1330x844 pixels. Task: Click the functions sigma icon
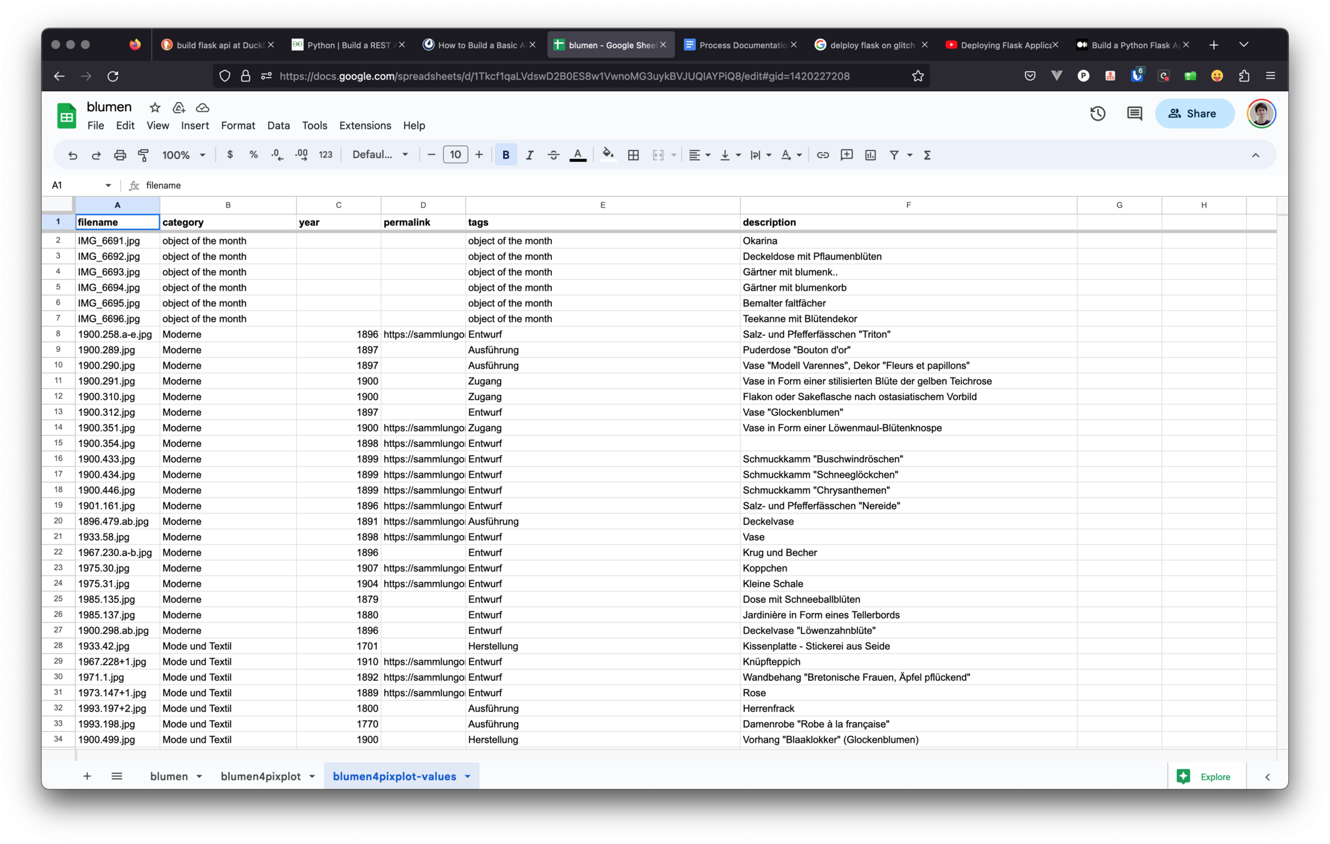tap(927, 155)
